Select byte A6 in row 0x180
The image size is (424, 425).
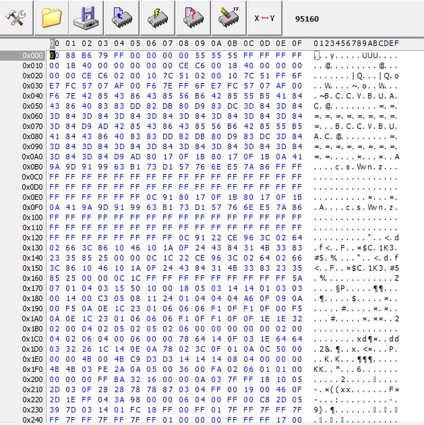pyautogui.click(x=248, y=299)
